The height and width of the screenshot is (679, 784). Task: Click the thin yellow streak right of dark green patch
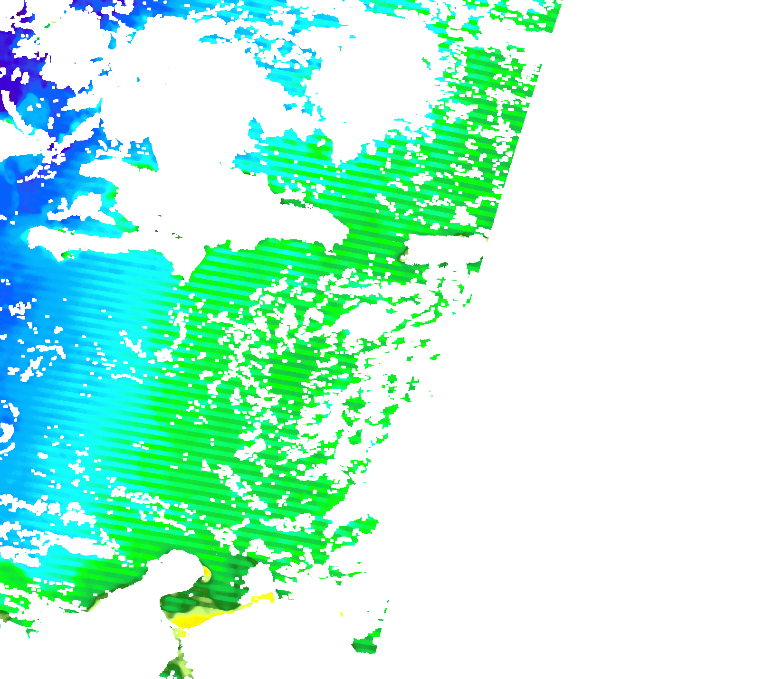(x=259, y=599)
